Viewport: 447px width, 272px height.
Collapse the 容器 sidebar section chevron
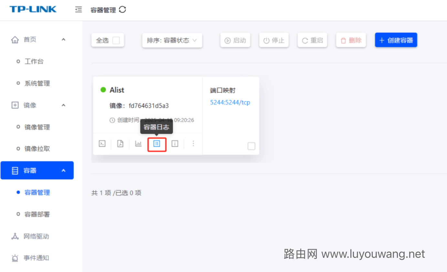[x=63, y=171]
